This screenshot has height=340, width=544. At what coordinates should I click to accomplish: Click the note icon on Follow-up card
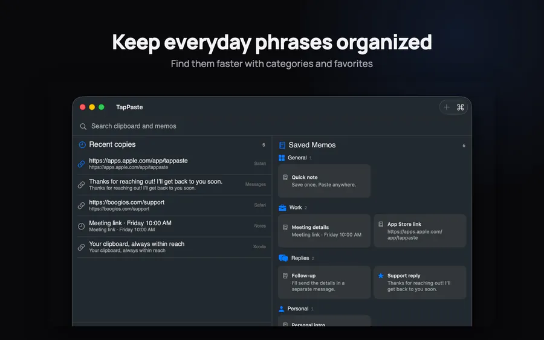[x=285, y=275]
